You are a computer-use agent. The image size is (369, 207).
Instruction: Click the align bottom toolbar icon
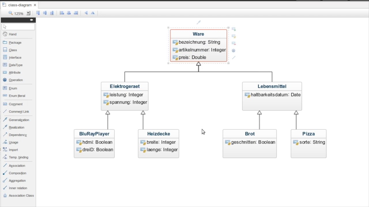click(52, 13)
